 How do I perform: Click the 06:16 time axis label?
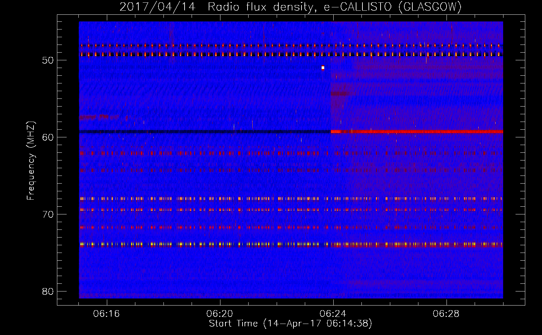(x=107, y=314)
